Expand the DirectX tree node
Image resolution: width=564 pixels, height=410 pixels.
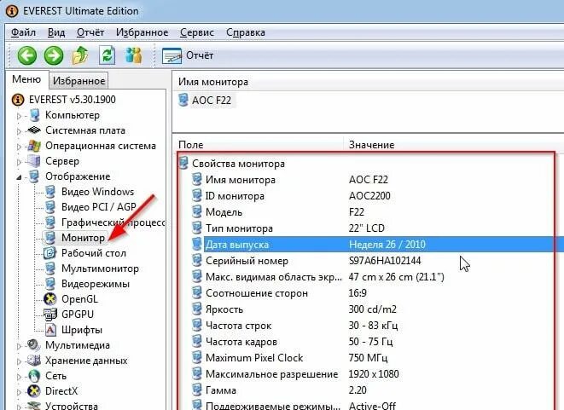click(x=19, y=392)
